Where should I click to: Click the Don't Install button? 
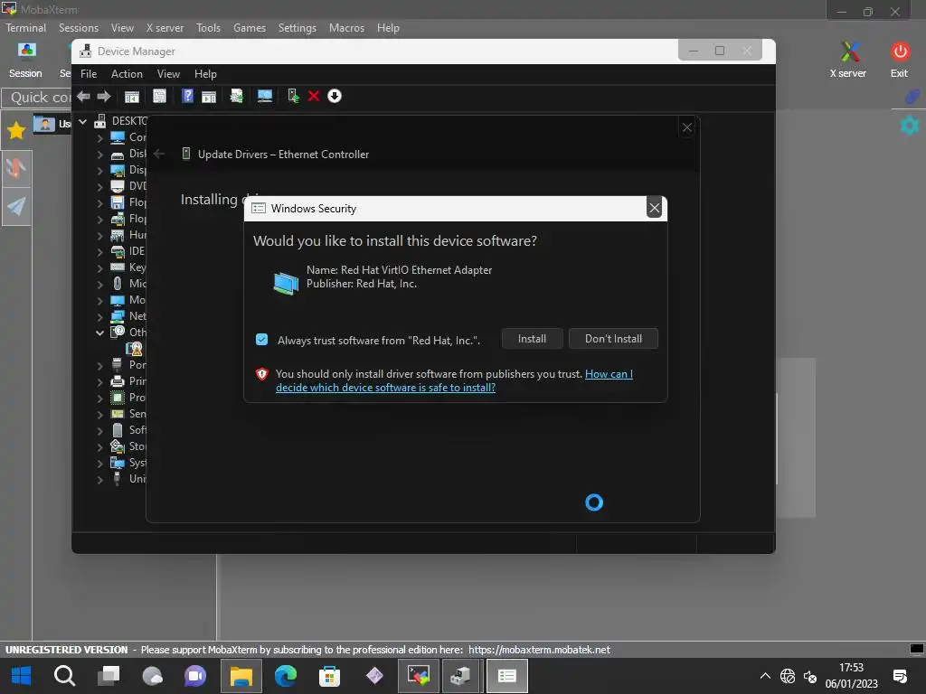[x=613, y=339]
